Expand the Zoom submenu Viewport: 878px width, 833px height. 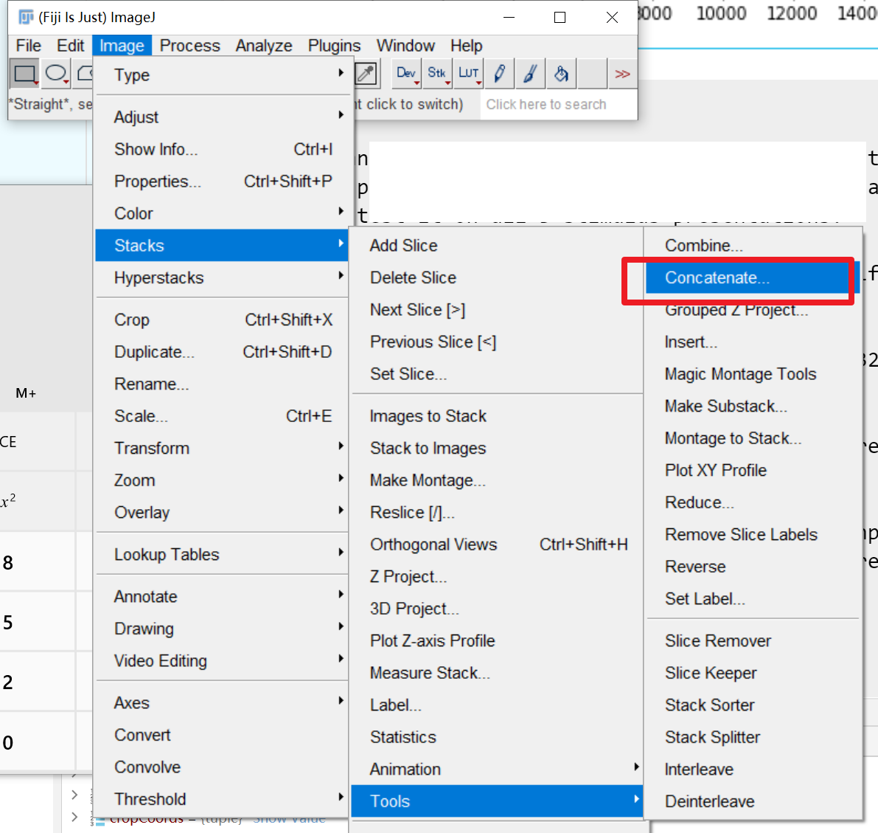click(223, 480)
